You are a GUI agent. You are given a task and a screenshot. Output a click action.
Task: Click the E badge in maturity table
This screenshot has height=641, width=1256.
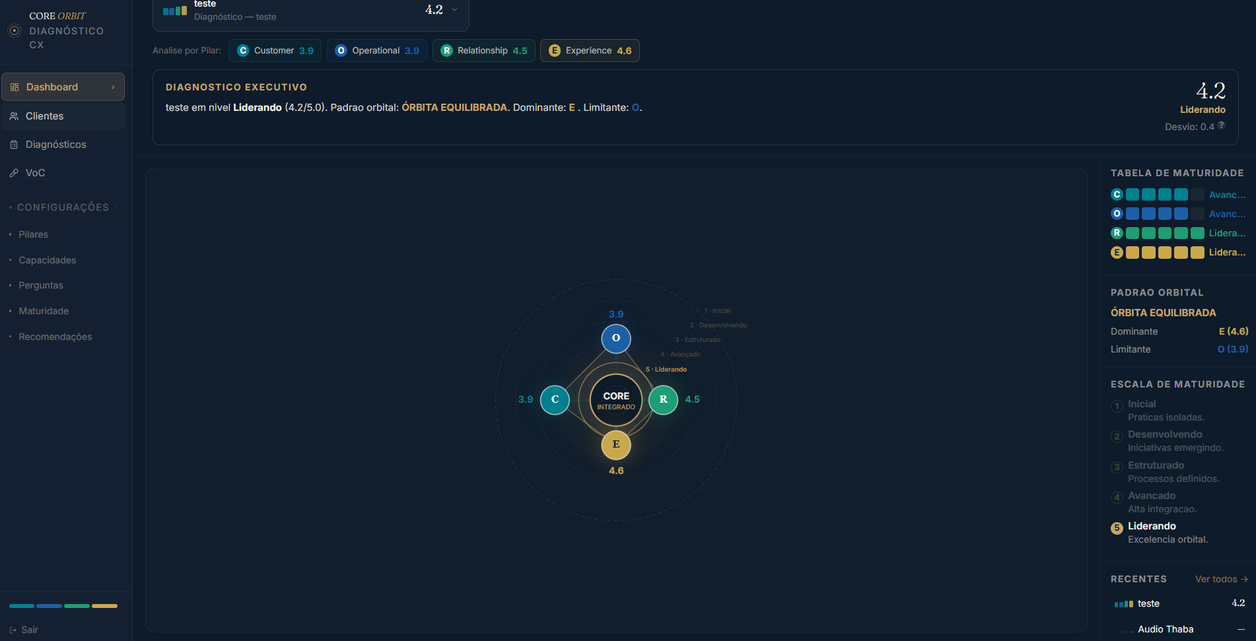pos(1117,252)
